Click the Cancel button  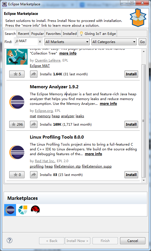click(x=133, y=241)
